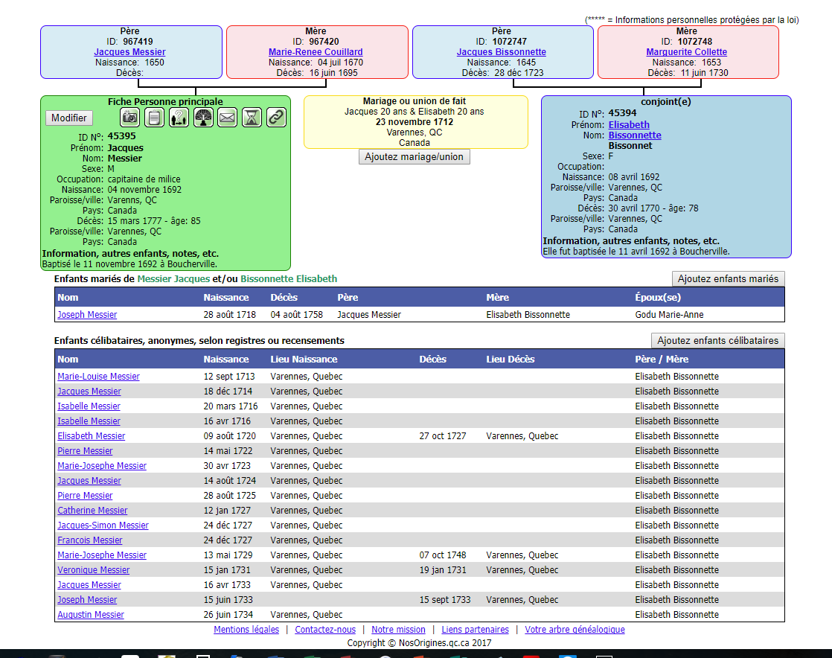Image resolution: width=832 pixels, height=658 pixels.
Task: Open Notre mission footer link
Action: pos(398,630)
